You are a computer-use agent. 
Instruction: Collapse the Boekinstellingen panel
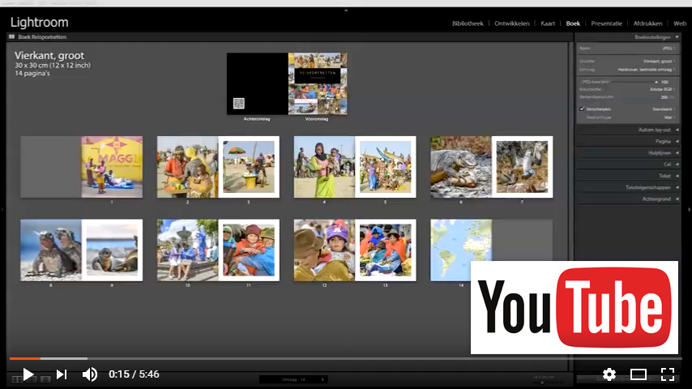point(677,37)
